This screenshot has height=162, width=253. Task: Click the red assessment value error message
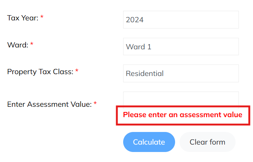click(x=183, y=115)
